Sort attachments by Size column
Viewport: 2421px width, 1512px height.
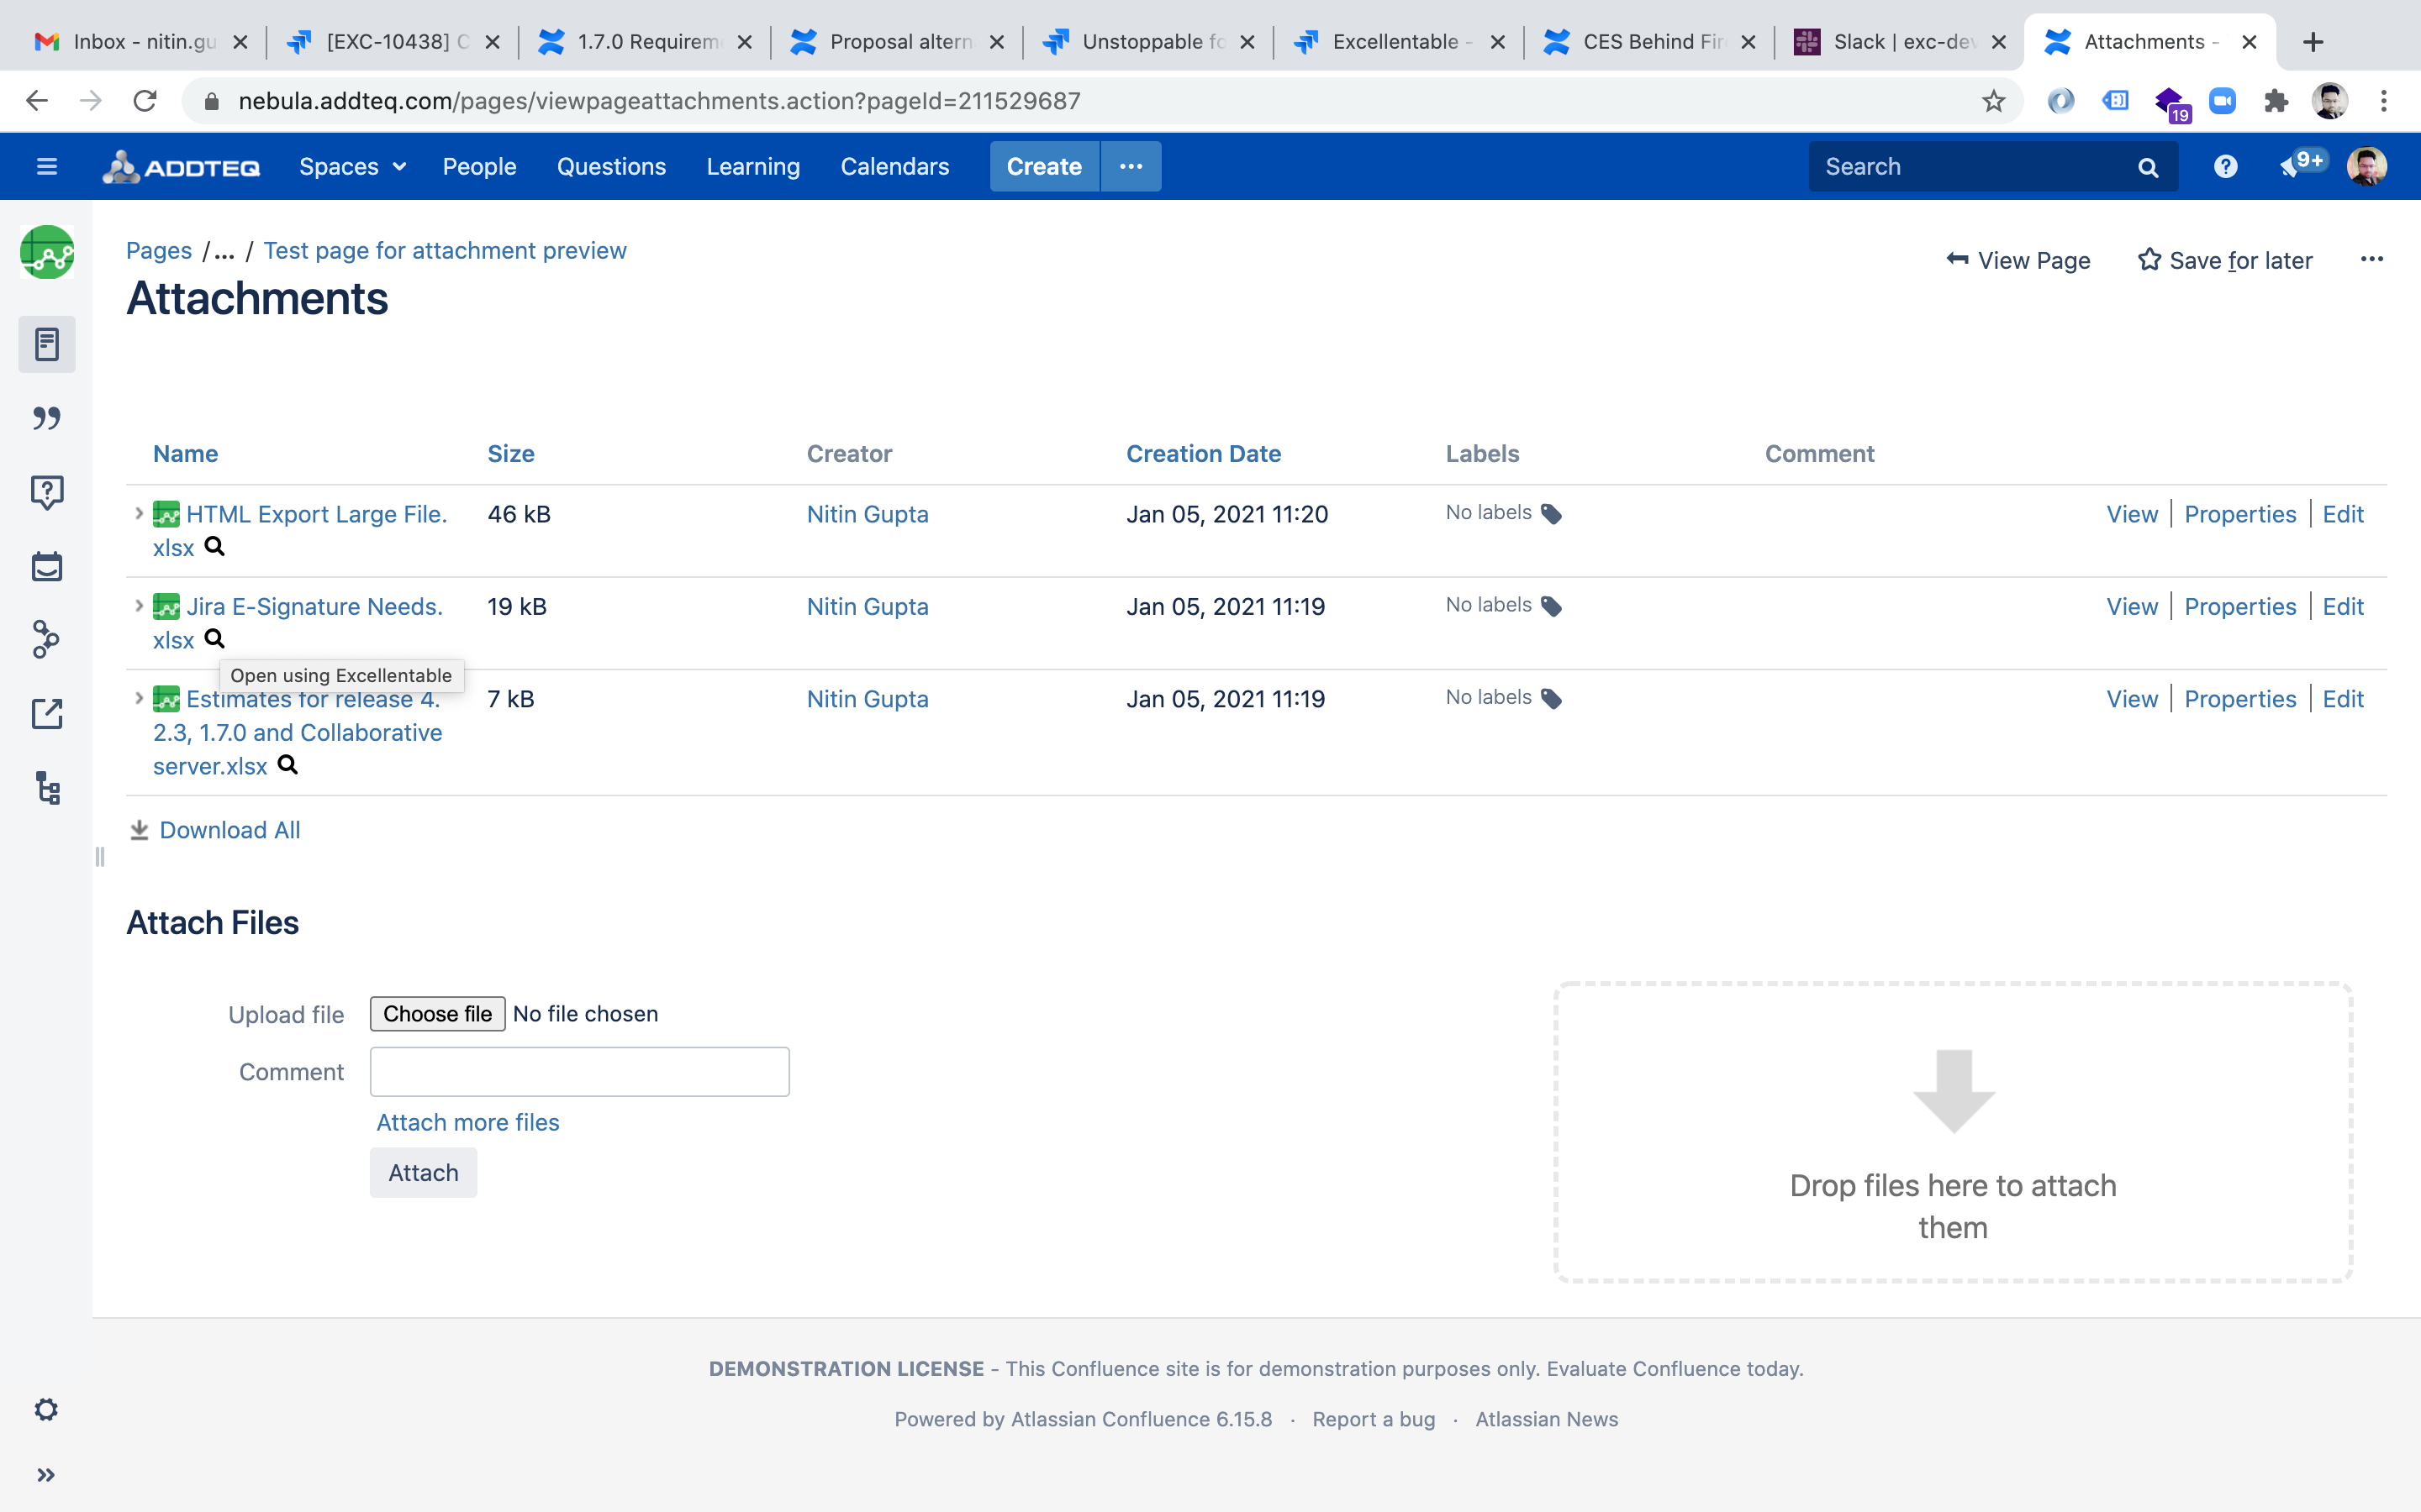(x=510, y=454)
